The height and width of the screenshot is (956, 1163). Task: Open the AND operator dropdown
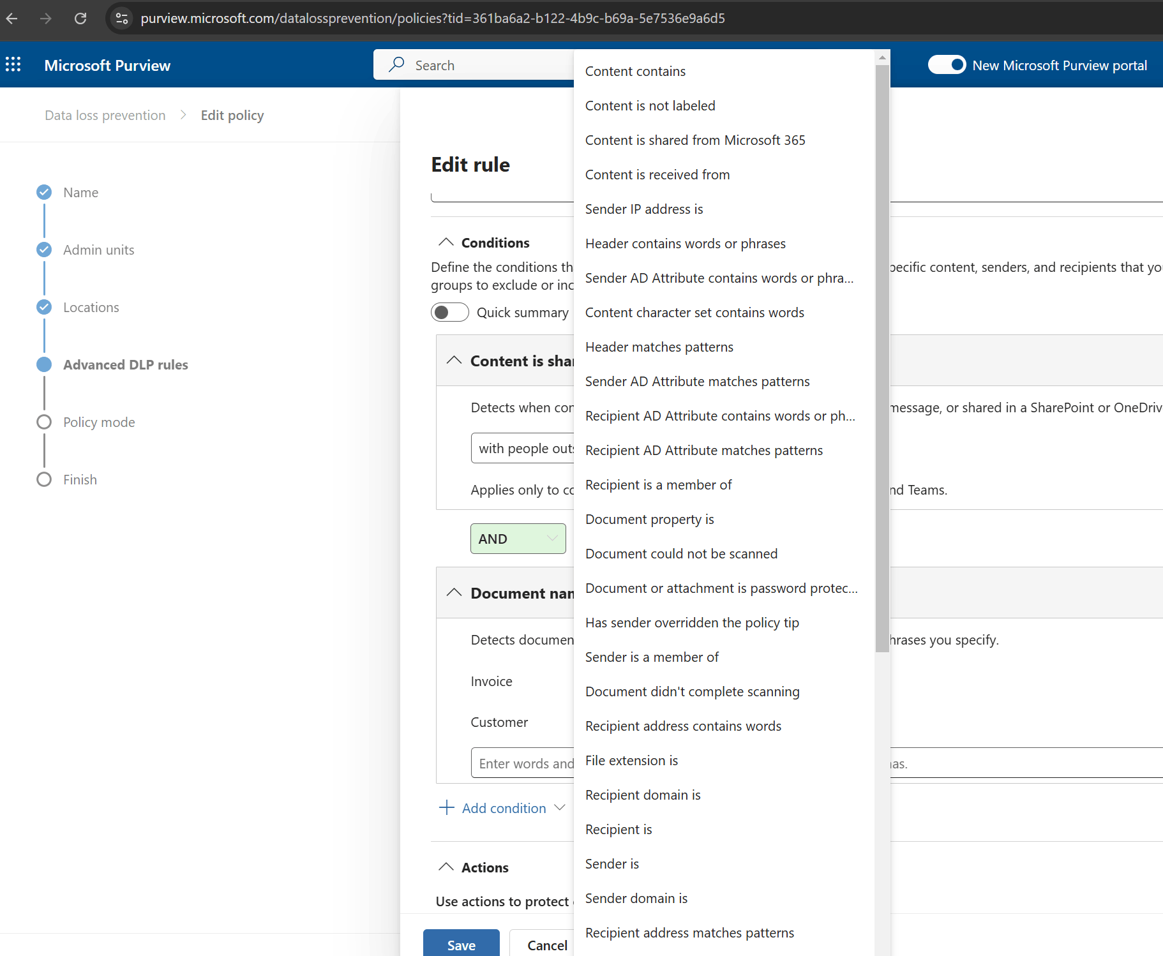click(518, 539)
